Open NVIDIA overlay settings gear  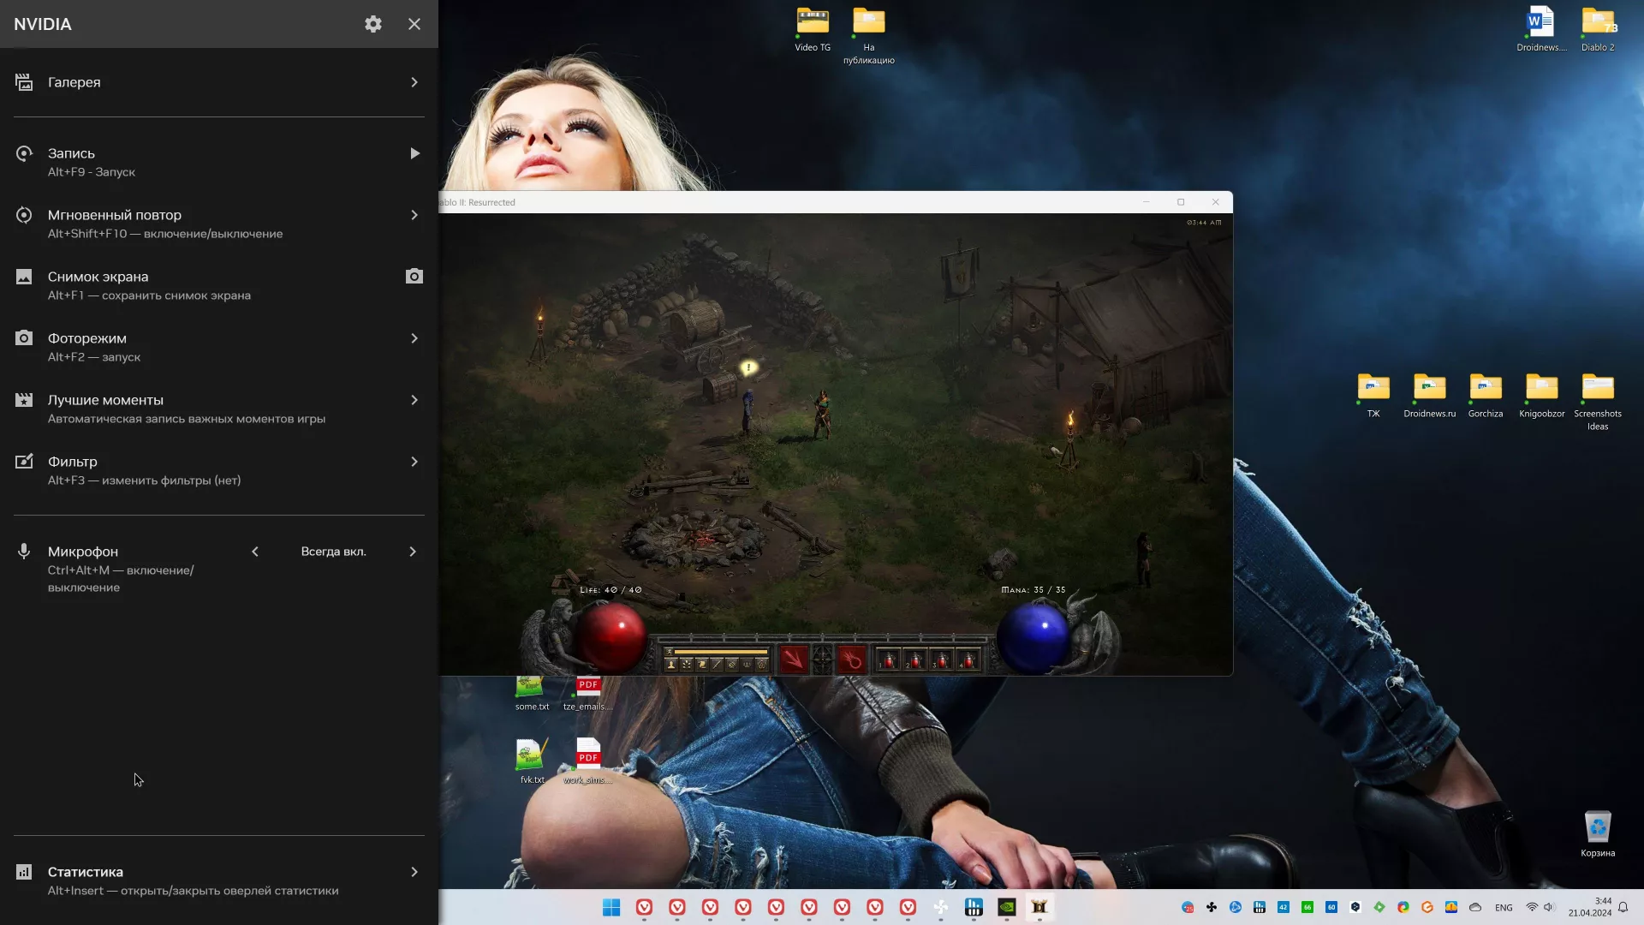(x=373, y=24)
